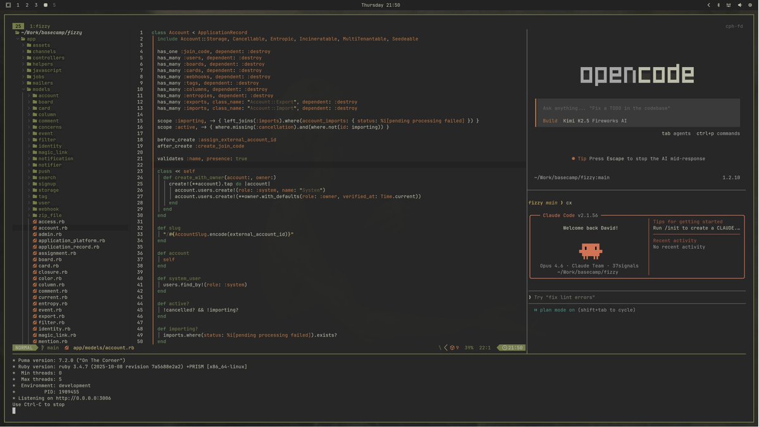The image size is (759, 427).
Task: Focus the Claude Code prompt input
Action: 636,297
